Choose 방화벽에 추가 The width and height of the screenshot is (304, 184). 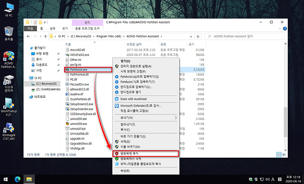[x=146, y=154]
